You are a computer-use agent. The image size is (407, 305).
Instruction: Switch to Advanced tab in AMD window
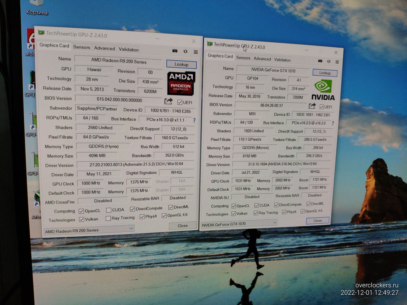105,48
